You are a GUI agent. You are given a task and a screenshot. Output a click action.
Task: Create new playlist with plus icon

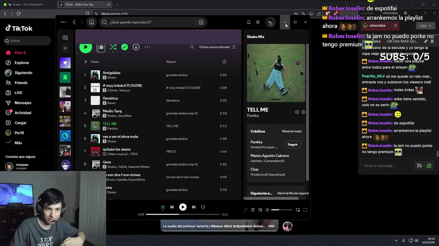tap(65, 48)
